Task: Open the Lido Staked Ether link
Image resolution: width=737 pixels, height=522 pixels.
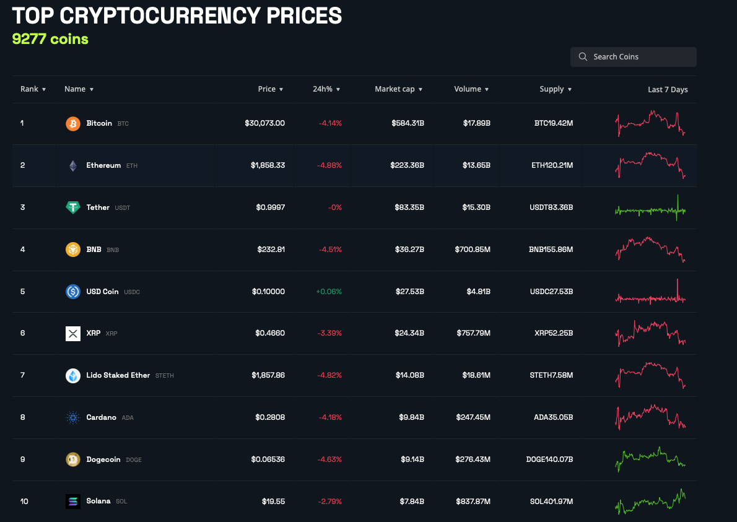Action: 118,375
